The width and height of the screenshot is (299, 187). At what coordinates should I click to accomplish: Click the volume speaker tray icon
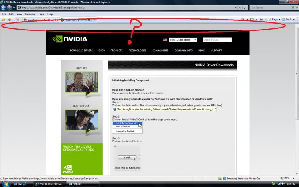pyautogui.click(x=283, y=184)
